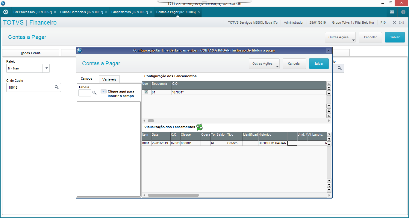Click the Historico column header
Image resolution: width=409 pixels, height=218 pixels.
point(272,136)
